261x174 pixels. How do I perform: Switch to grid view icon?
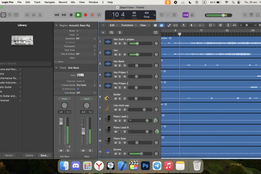coord(155,25)
